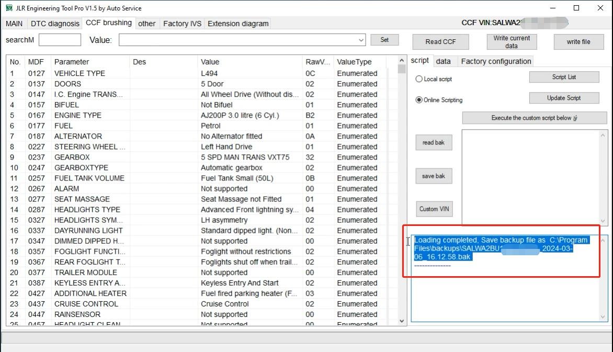Viewport: 613px width, 352px height.
Task: Click the Custom VIN button
Action: [434, 209]
